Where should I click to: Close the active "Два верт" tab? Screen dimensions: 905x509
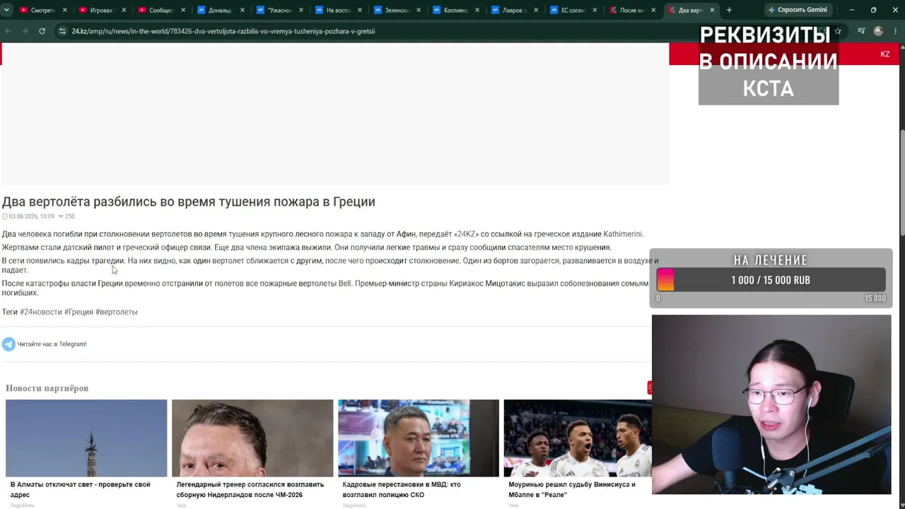[712, 10]
